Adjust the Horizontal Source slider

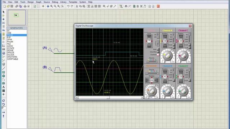pyautogui.click(x=152, y=73)
